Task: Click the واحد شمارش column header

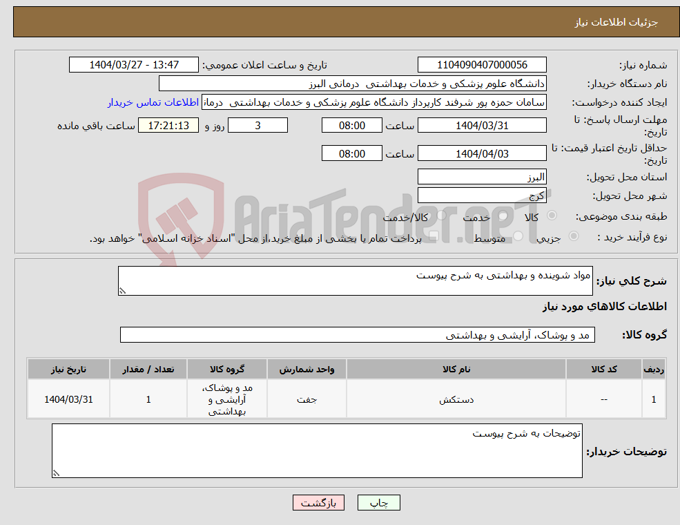Action: click(307, 370)
